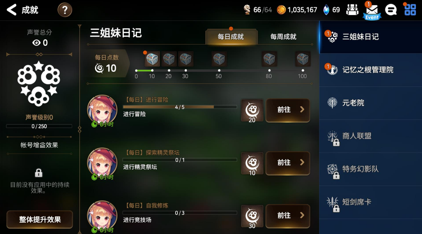Open the chat bubble icon

pos(391,10)
